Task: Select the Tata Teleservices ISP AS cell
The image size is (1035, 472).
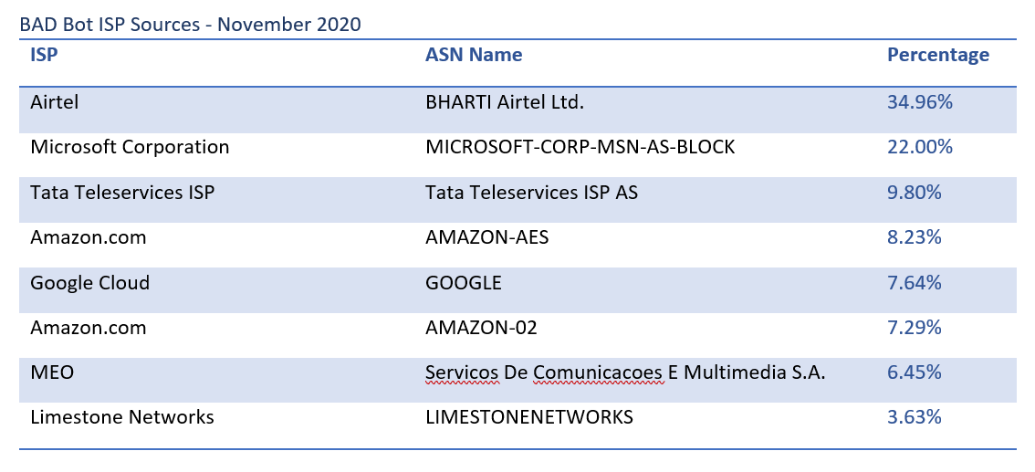Action: click(531, 193)
